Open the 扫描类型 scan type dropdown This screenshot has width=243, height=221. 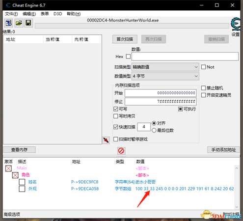(x=165, y=67)
